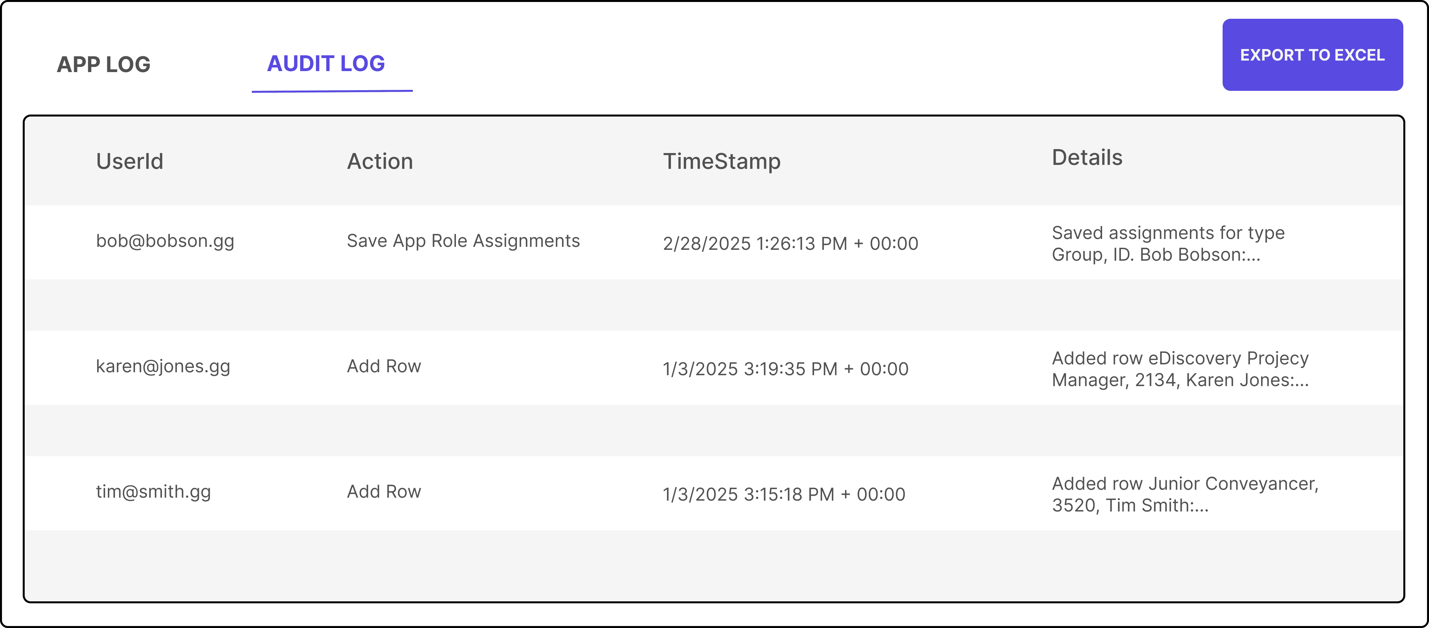The image size is (1429, 628).
Task: Open Added row eDiscovery Project Manager details
Action: click(1180, 369)
